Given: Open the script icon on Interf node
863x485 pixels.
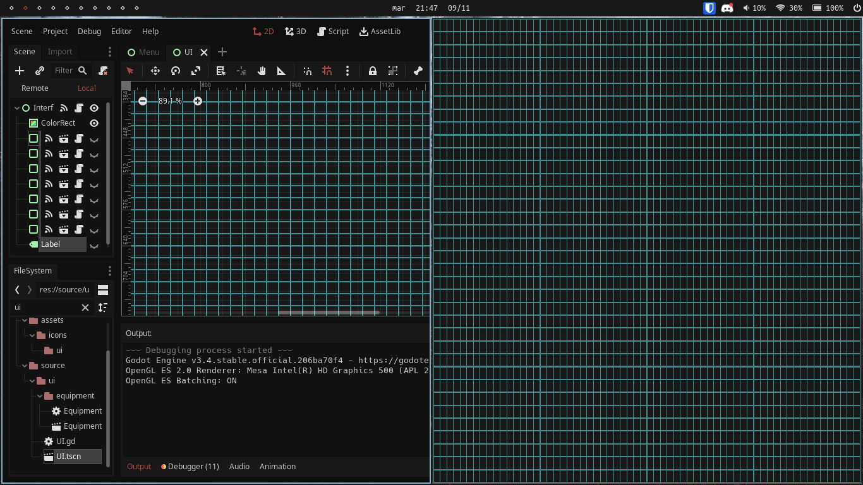Looking at the screenshot, I should (79, 108).
